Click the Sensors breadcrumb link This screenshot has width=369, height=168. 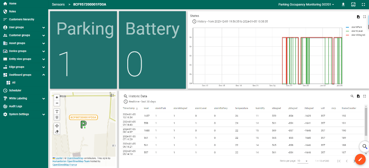click(58, 4)
